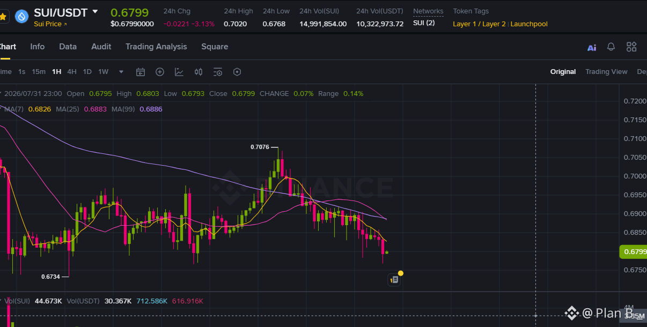Click the current price tag 0.6799 on axis
The height and width of the screenshot is (327, 647).
pos(633,252)
